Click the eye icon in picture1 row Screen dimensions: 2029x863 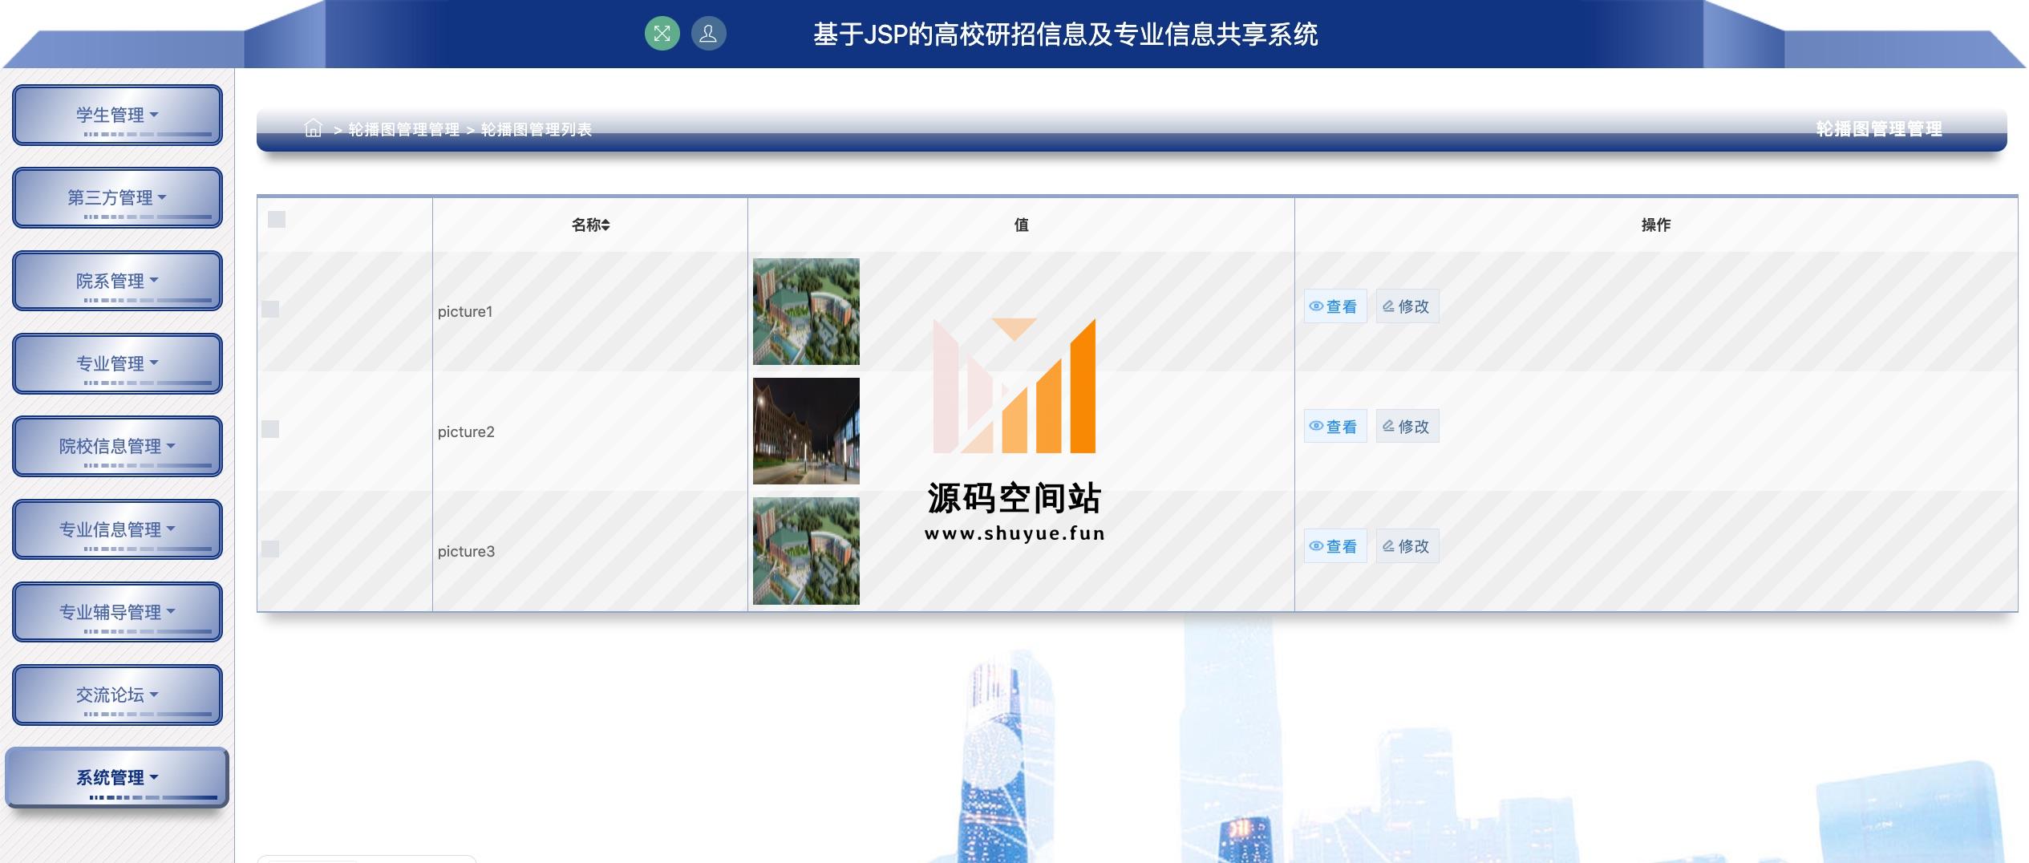point(1316,306)
